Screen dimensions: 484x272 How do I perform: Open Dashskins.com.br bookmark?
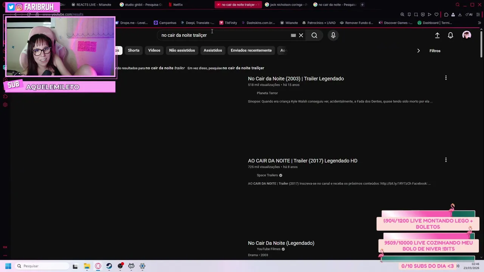click(x=258, y=23)
